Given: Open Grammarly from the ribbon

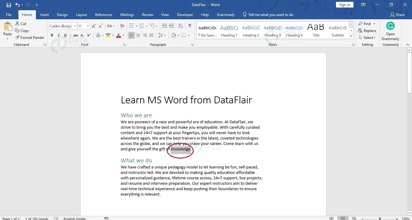Looking at the screenshot, I should click(390, 30).
